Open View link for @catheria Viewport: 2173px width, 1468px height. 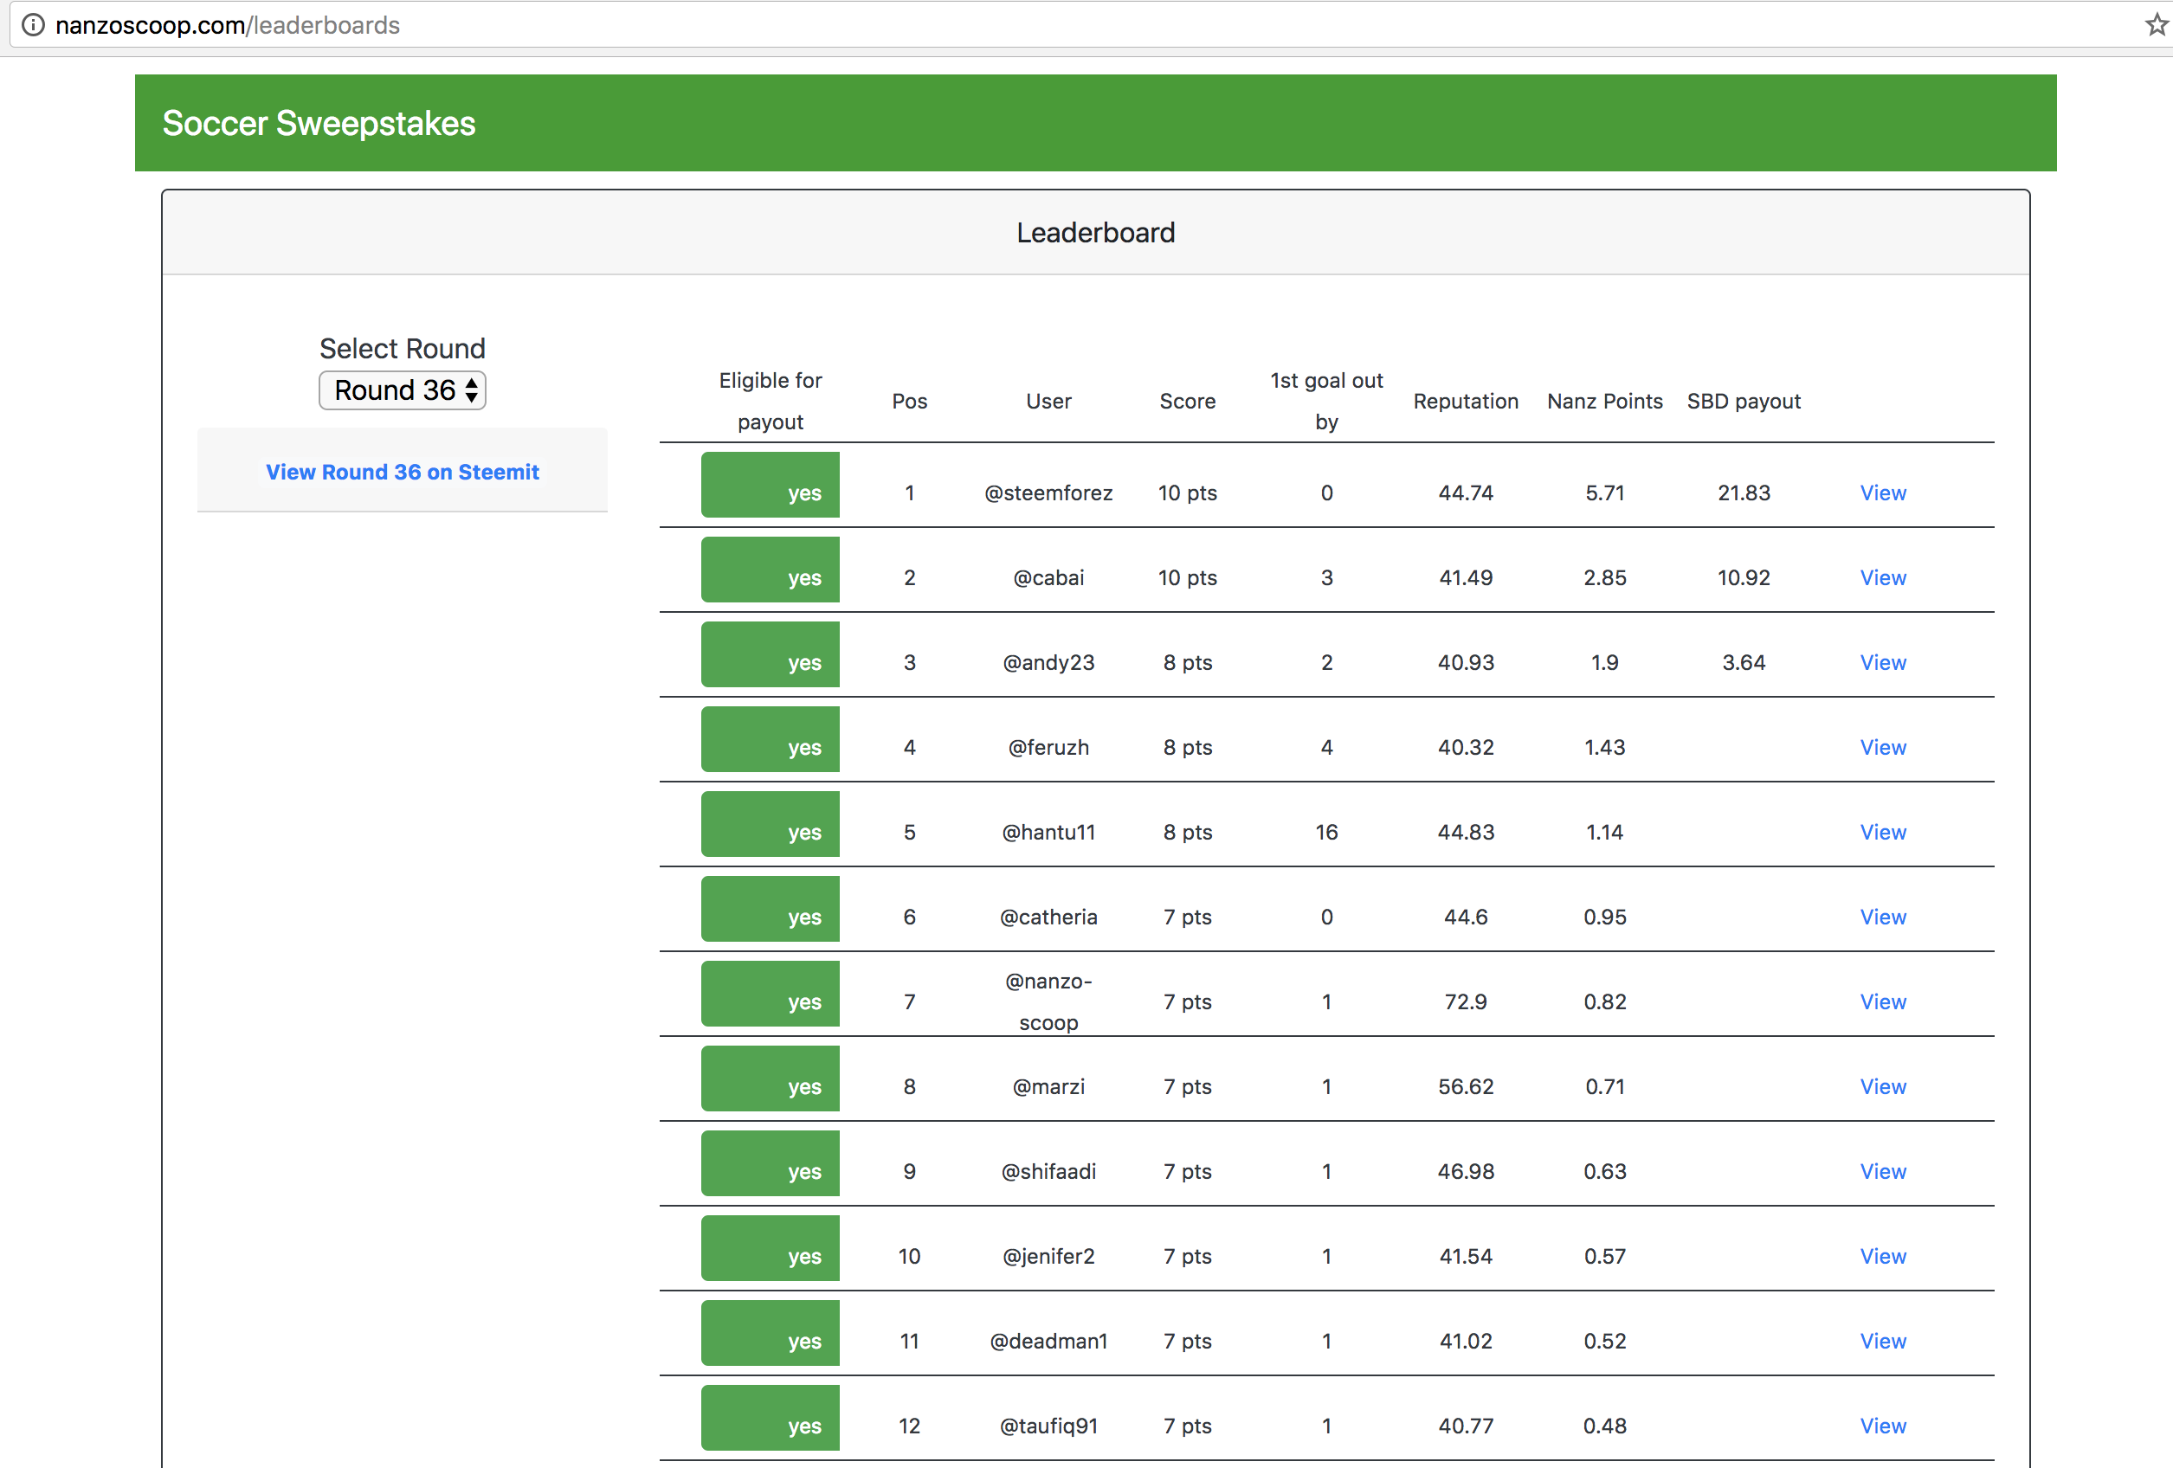pos(1882,917)
